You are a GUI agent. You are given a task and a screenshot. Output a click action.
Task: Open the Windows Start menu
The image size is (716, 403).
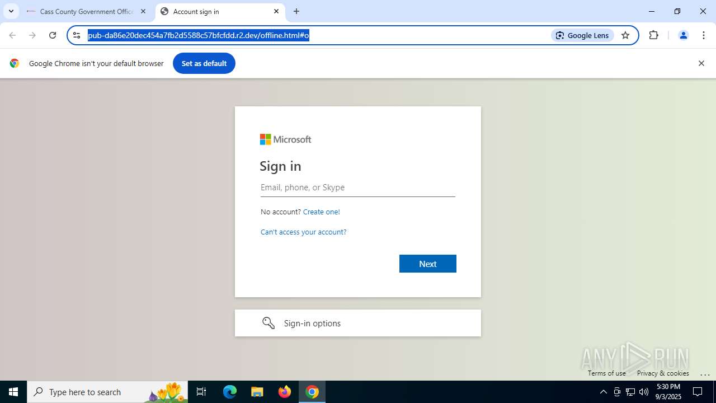point(13,392)
